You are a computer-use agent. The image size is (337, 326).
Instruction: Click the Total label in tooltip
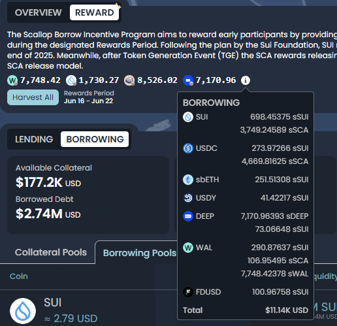coord(193,310)
